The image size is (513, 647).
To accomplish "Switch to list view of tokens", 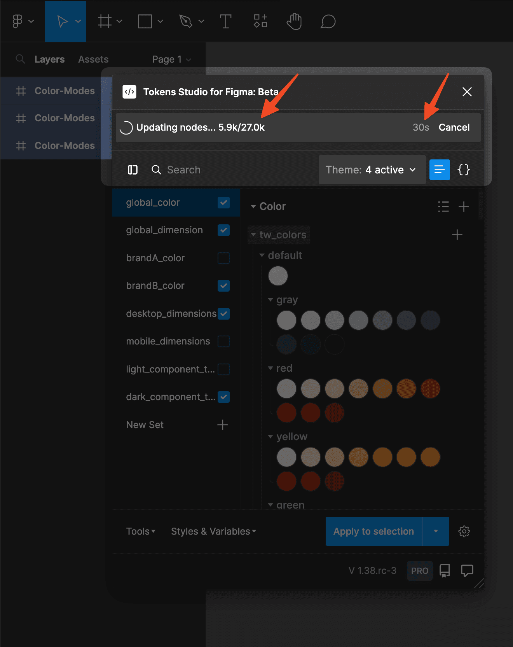I will pos(440,170).
